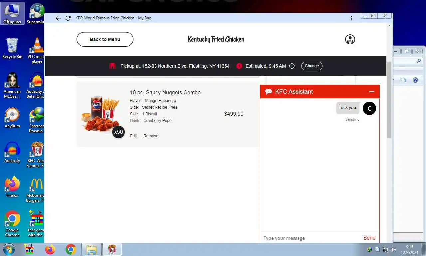
Task: Open the Google Chrome desktop shortcut
Action: 12,224
